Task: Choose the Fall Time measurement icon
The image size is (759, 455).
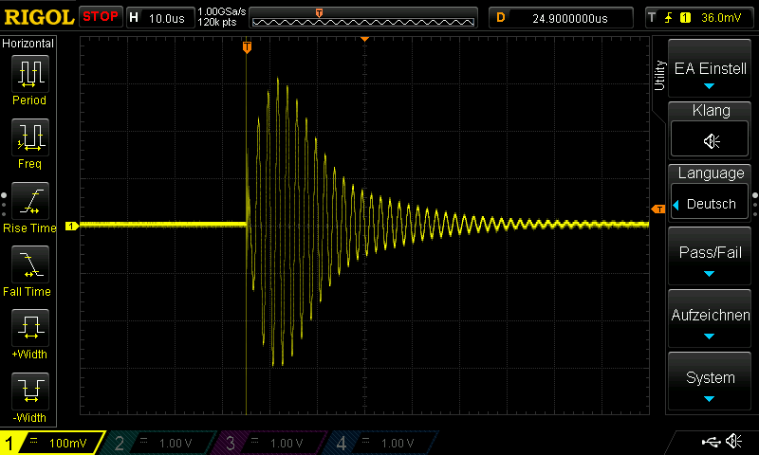Action: (x=30, y=264)
